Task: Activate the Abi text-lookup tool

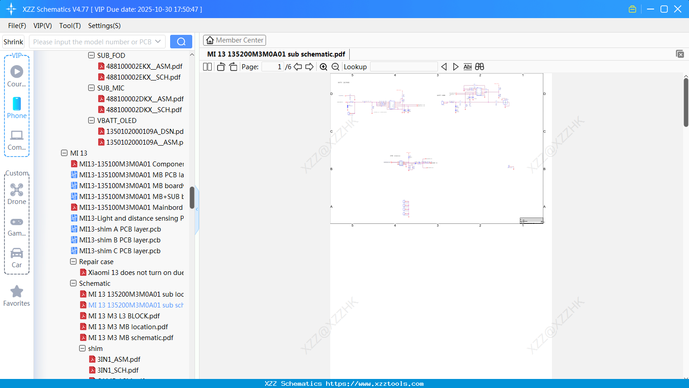Action: coord(467,66)
